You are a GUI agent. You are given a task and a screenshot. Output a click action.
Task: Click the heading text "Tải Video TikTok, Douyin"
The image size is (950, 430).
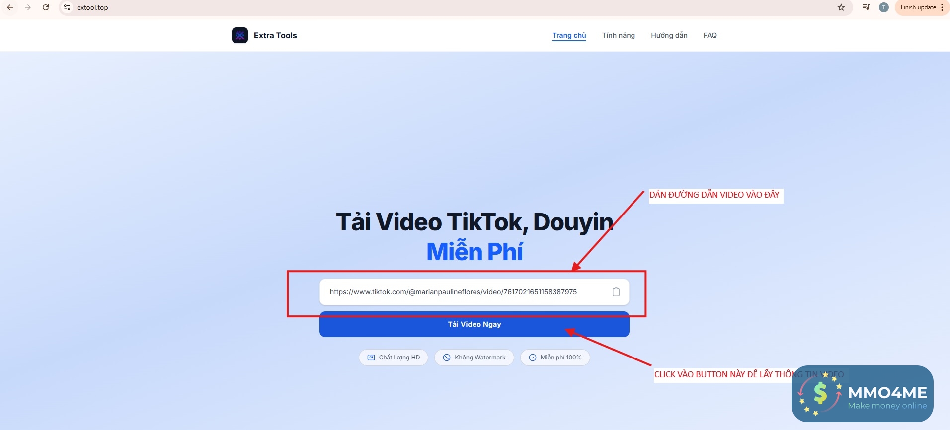point(475,222)
